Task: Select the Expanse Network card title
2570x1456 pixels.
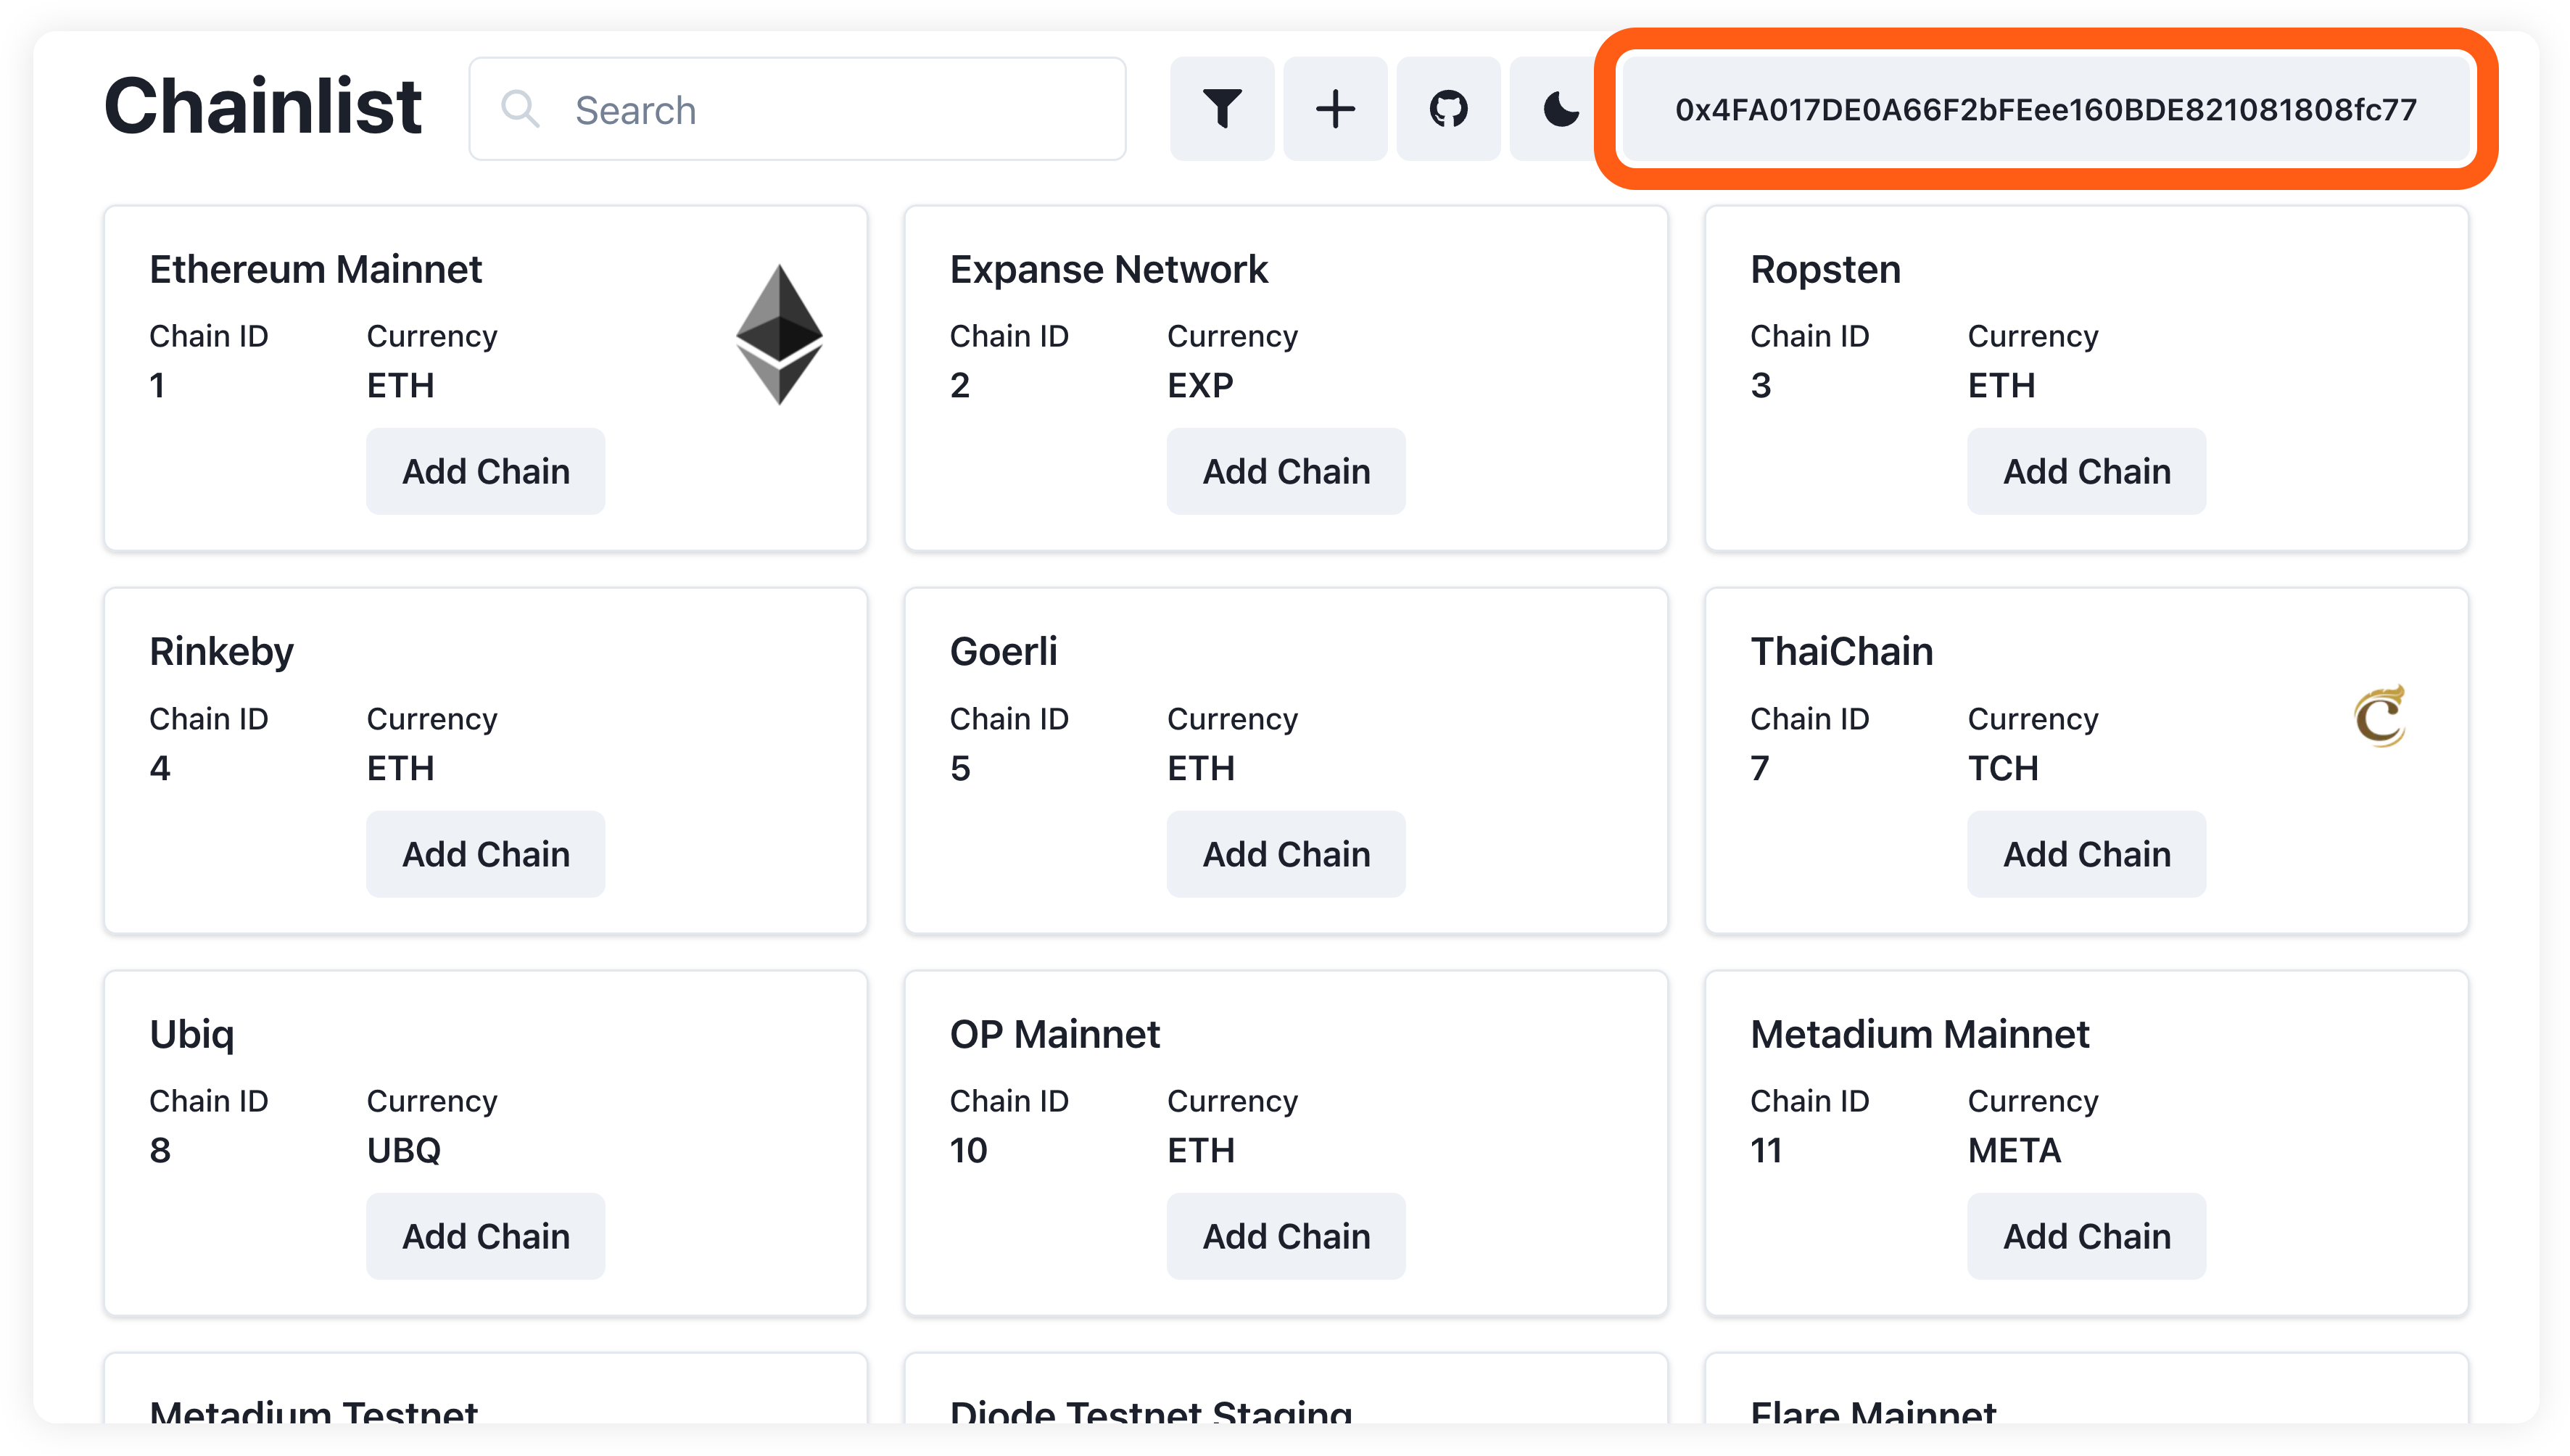Action: point(1109,270)
